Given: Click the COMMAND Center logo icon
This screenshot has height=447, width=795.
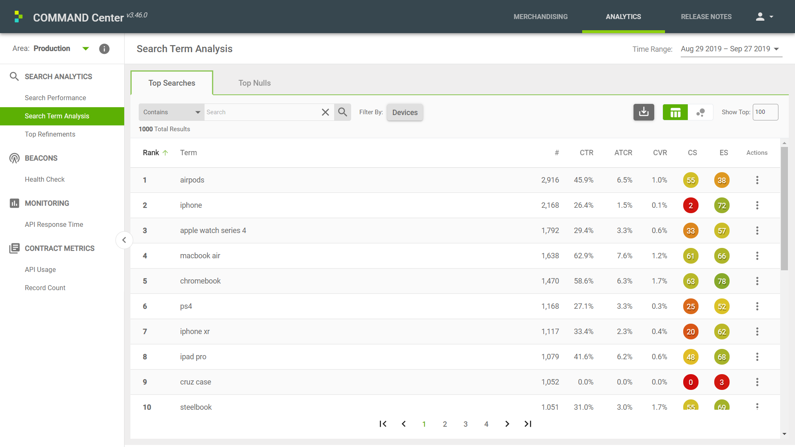Looking at the screenshot, I should [18, 17].
